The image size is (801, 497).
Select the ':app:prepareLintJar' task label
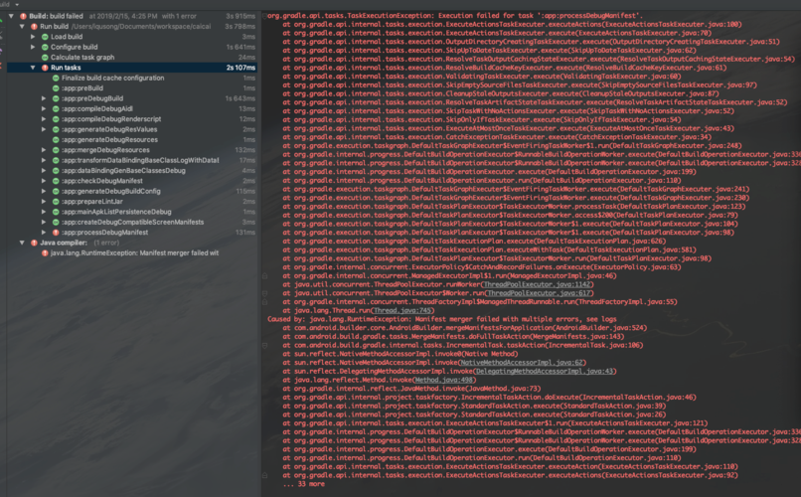92,201
